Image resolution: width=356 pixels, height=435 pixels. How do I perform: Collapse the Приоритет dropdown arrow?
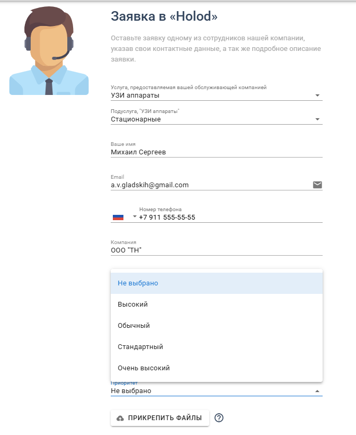point(317,391)
